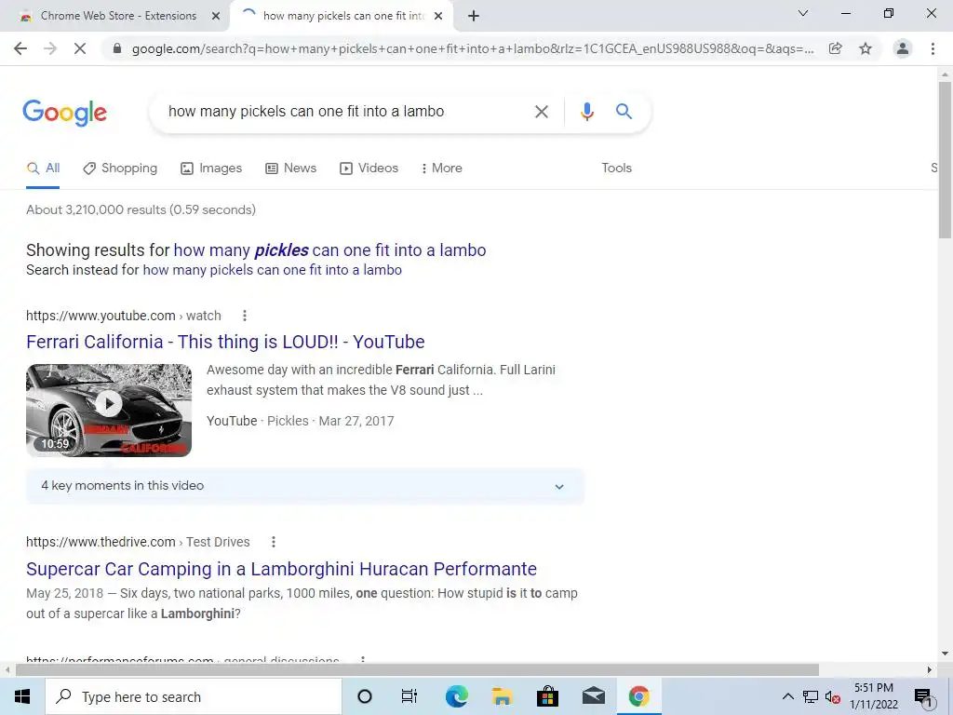Submit search with the magnifier button
The image size is (953, 715).
624,112
